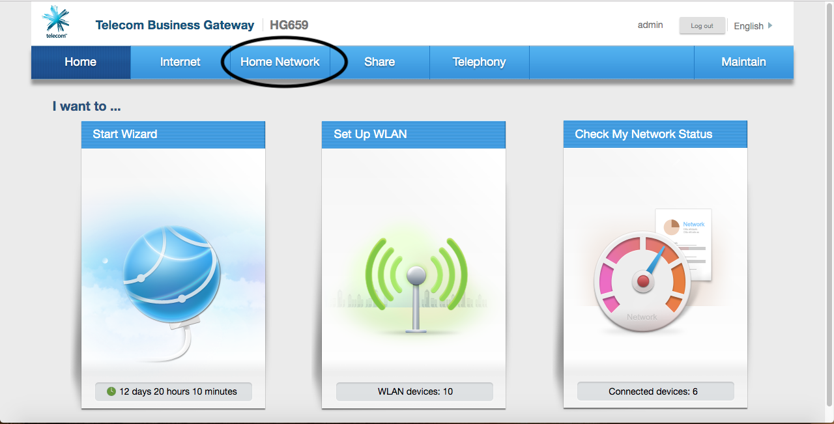The image size is (834, 424).
Task: Open the English language selector
Action: (748, 26)
